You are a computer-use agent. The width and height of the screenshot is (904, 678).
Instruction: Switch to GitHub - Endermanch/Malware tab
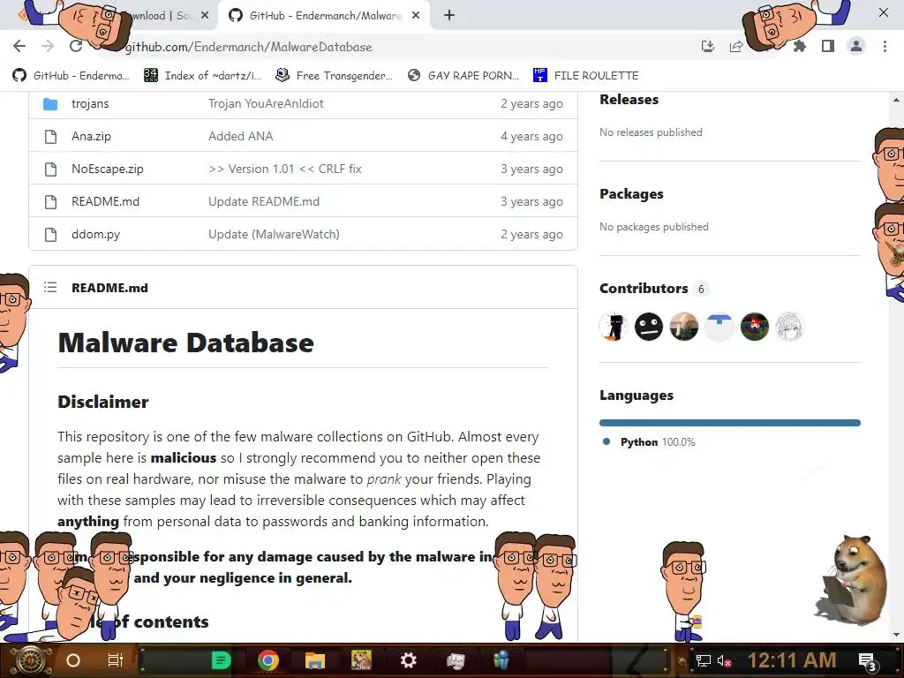[x=325, y=16]
